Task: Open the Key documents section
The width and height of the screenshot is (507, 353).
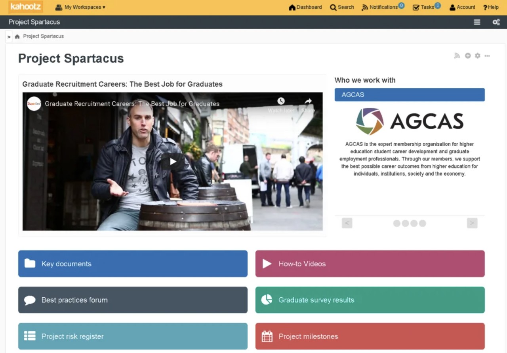Action: pyautogui.click(x=132, y=264)
